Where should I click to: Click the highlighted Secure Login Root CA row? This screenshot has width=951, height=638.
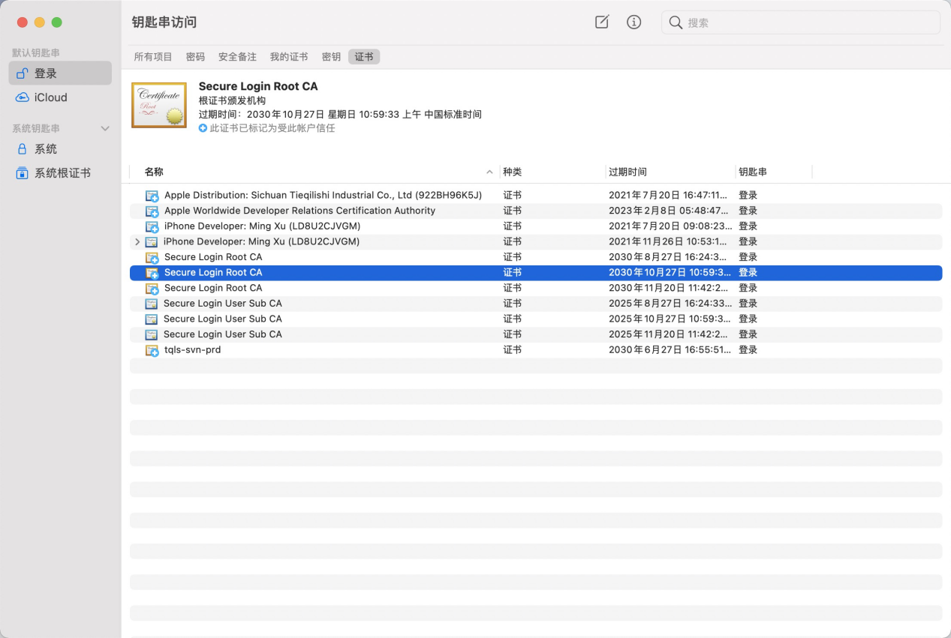[536, 272]
